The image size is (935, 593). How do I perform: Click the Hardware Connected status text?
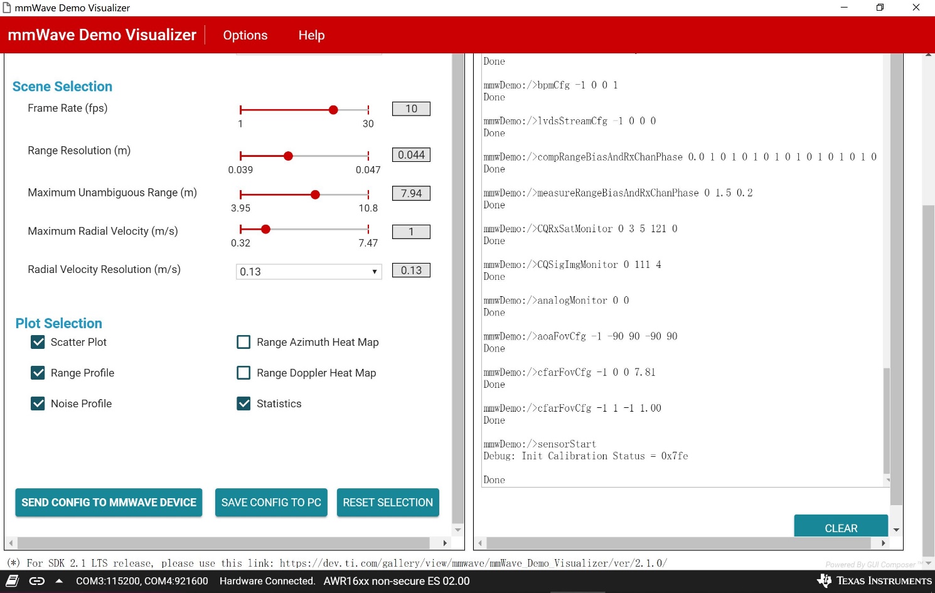click(x=267, y=581)
